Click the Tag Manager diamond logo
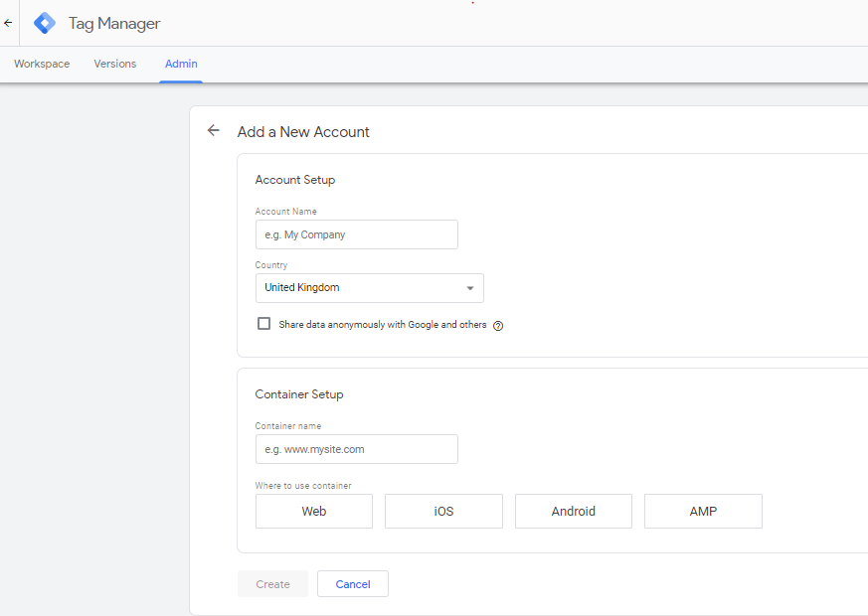The height and width of the screenshot is (616, 868). click(45, 23)
